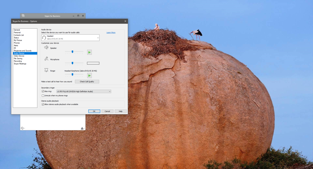Click the Skype for Business title bar icon
This screenshot has width=313, height=169.
pyautogui.click(x=23, y=16)
